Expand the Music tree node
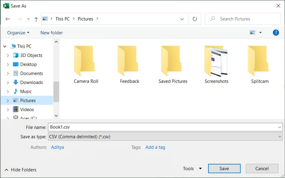 point(8,91)
